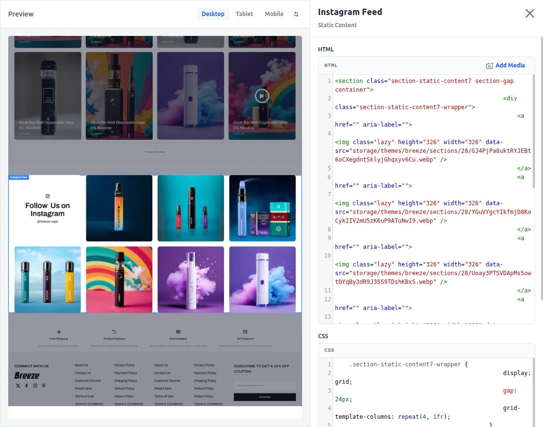Image resolution: width=543 pixels, height=427 pixels.
Task: Click the Free Shipping airplane icon
Action: point(59,332)
